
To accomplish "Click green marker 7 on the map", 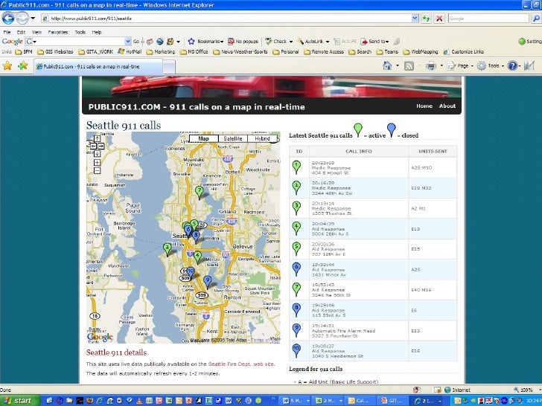I will (199, 191).
